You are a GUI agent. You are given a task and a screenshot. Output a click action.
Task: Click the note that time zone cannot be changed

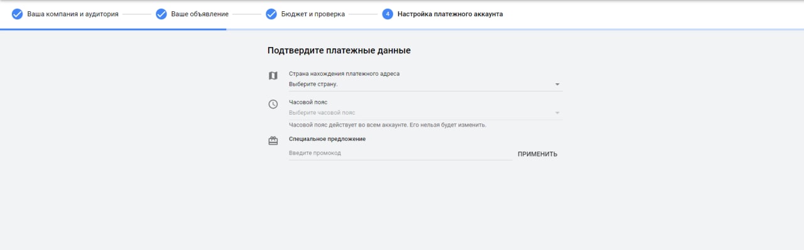pyautogui.click(x=388, y=125)
